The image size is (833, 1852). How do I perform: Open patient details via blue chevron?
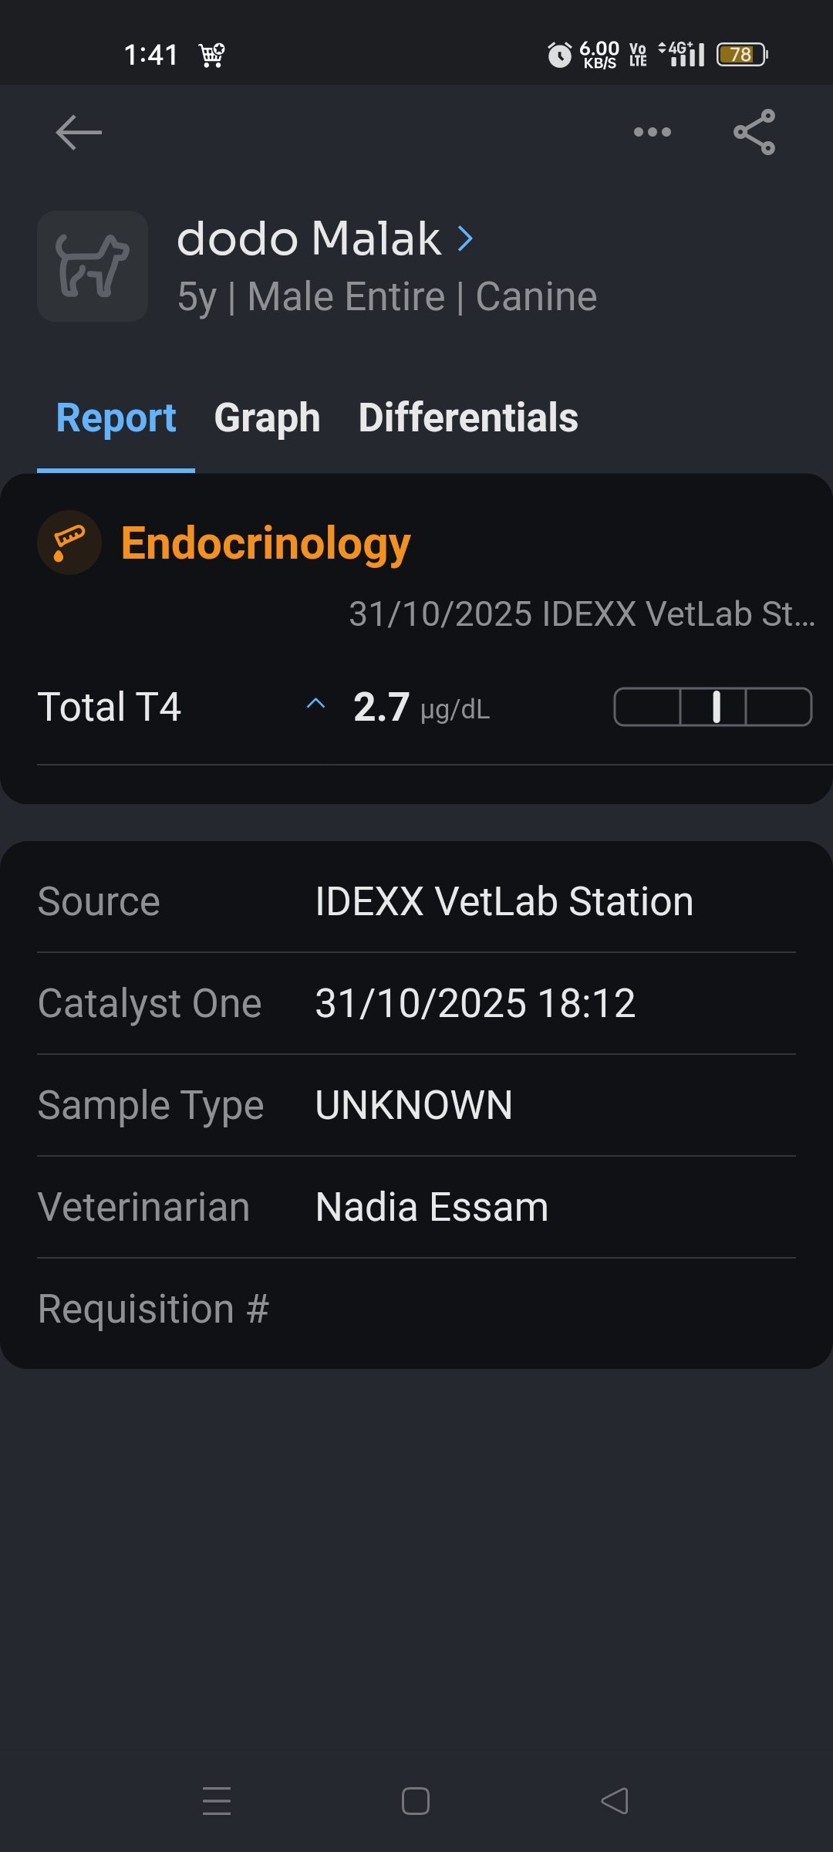pos(465,238)
